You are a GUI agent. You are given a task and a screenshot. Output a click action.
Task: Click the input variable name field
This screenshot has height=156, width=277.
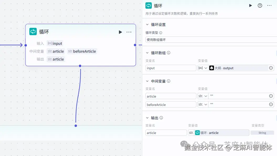pyautogui.click(x=171, y=68)
